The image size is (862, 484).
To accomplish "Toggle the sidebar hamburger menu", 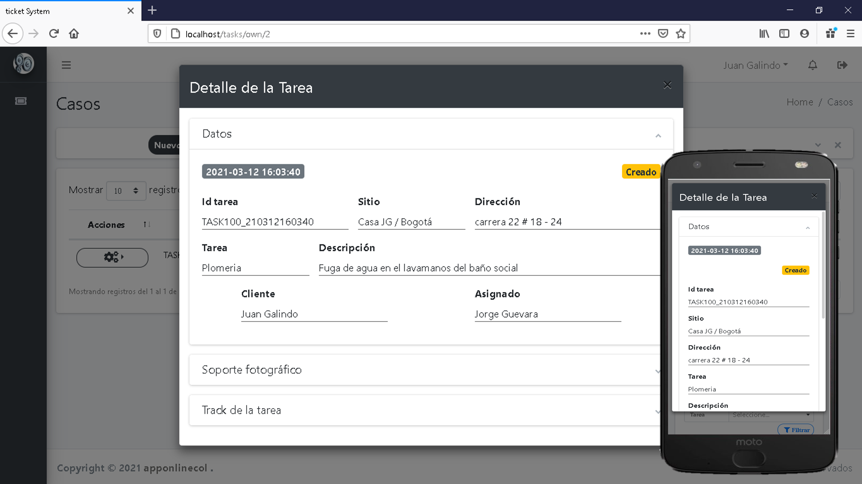I will pos(66,65).
